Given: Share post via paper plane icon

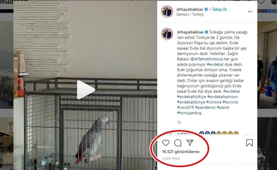Looking at the screenshot, I should coord(190,143).
